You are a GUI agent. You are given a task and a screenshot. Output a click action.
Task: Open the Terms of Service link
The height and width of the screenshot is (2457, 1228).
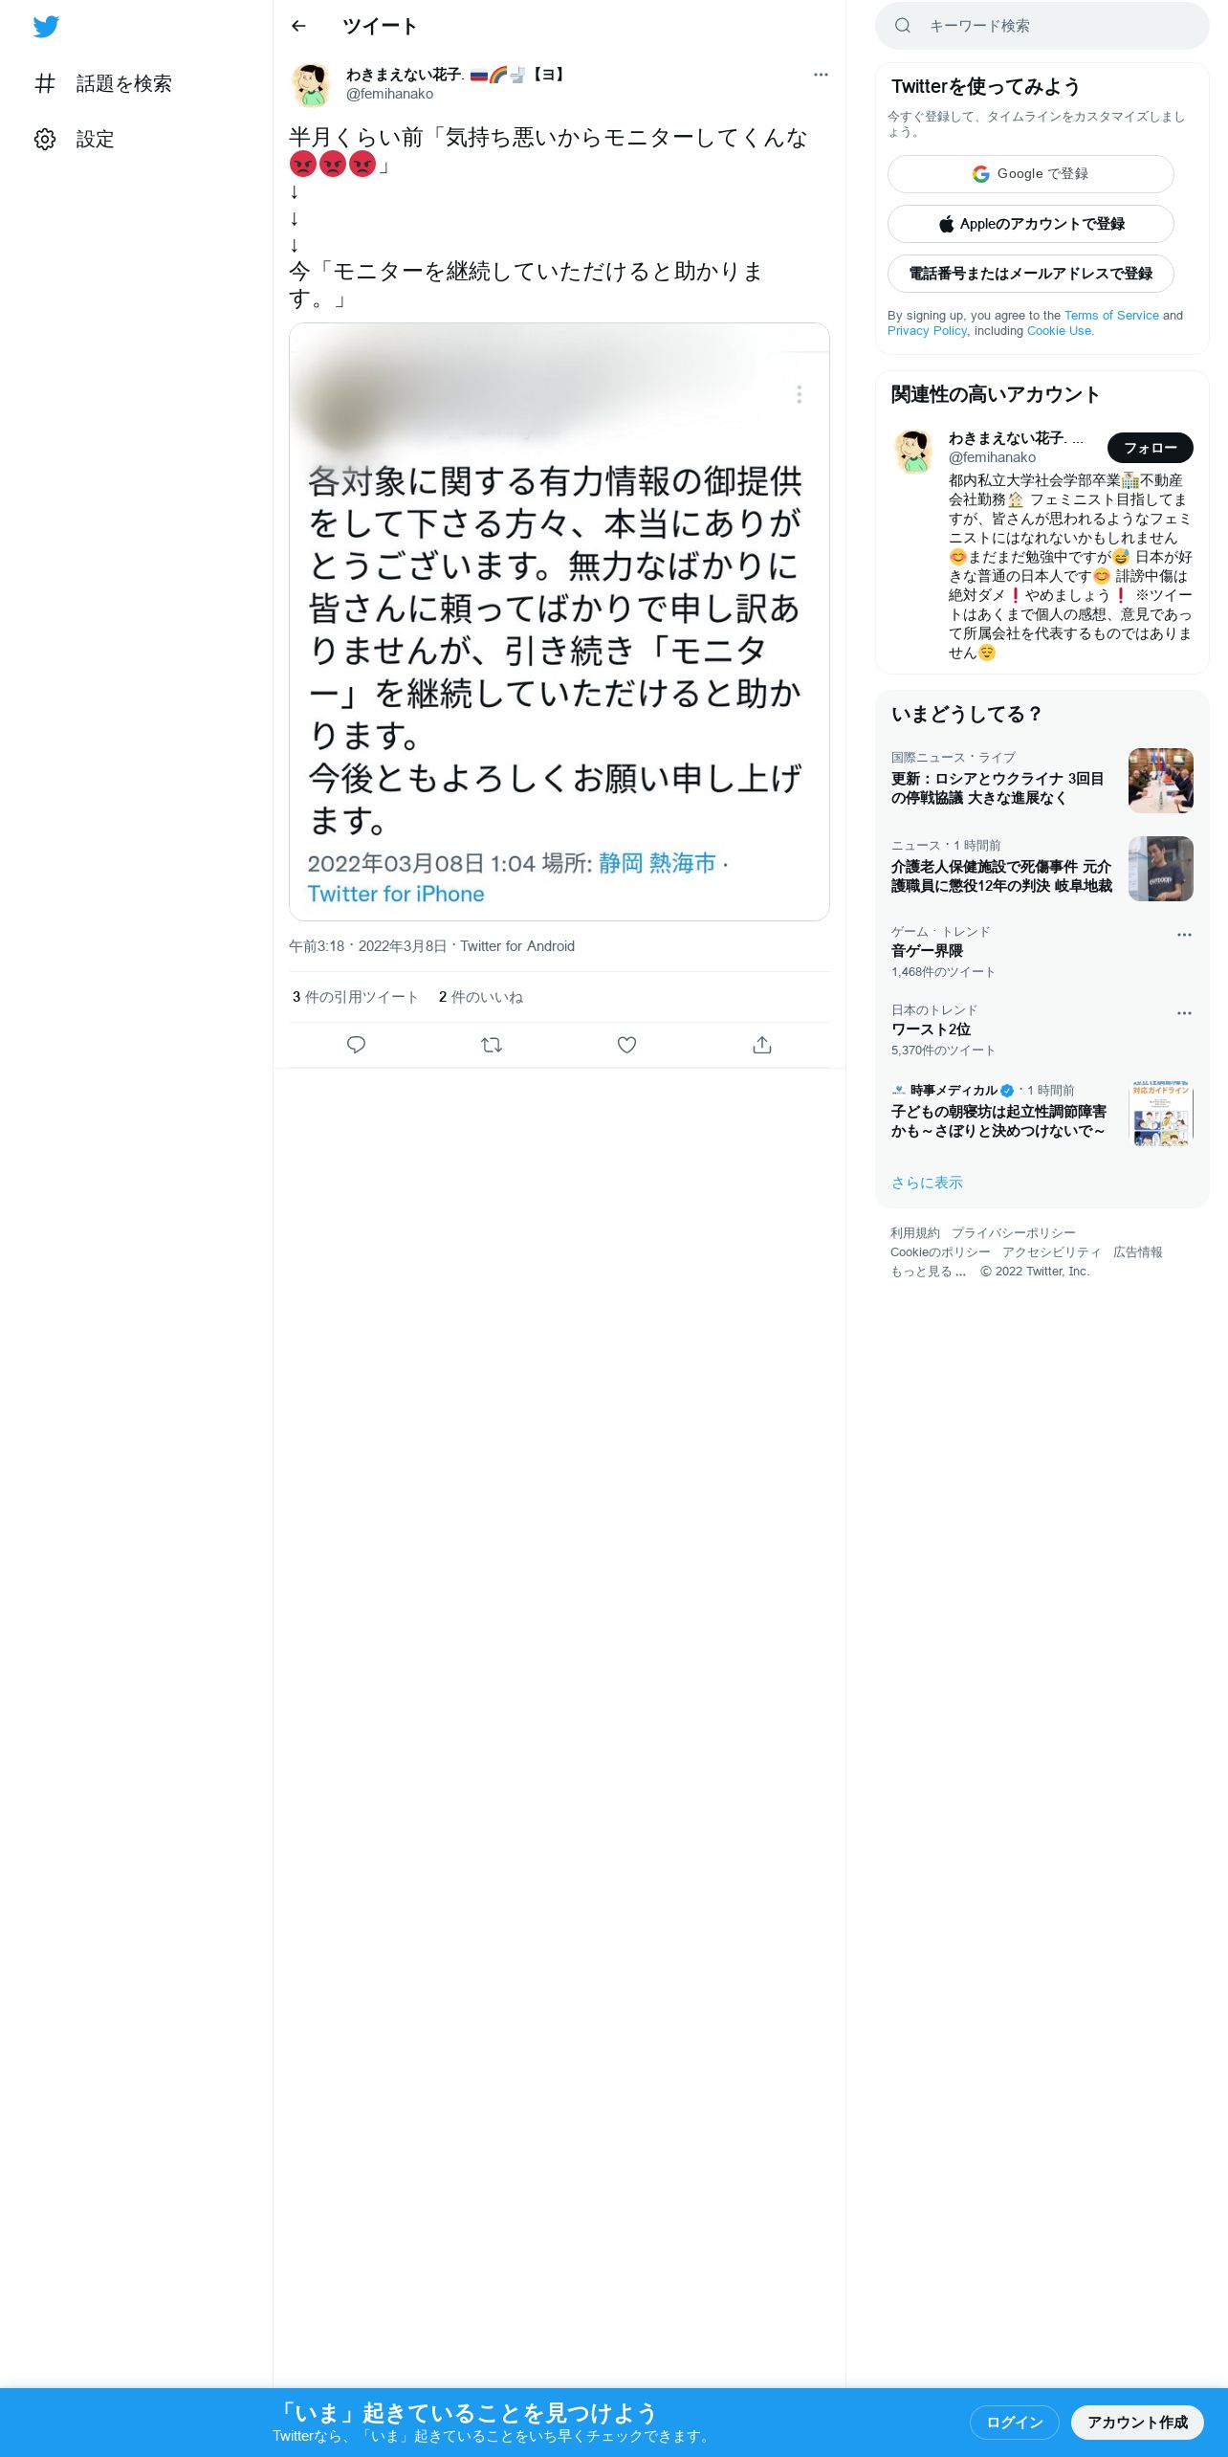pyautogui.click(x=1111, y=316)
